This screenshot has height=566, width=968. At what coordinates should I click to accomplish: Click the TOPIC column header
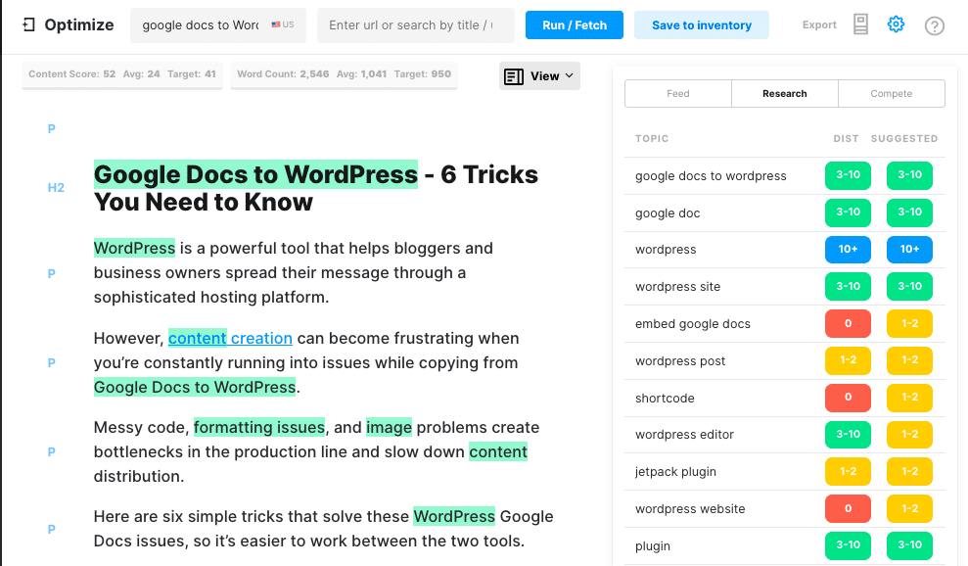(652, 138)
